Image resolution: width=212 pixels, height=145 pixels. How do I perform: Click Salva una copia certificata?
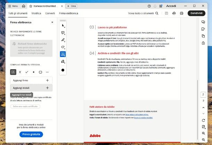tap(25, 106)
